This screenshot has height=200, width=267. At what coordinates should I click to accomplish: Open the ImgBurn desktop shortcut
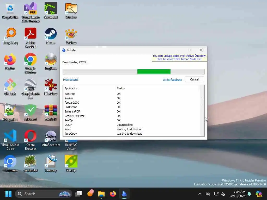tap(51, 61)
